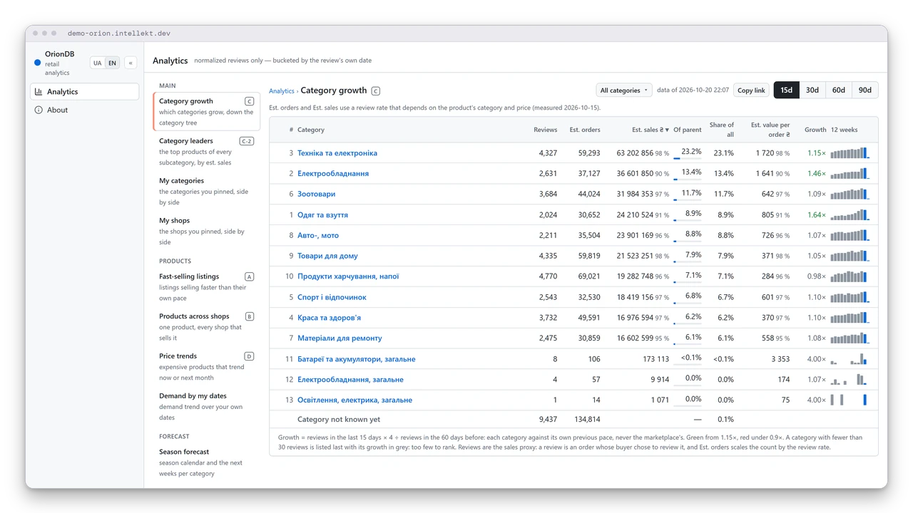Open the Продукти харчування, напої category
The height and width of the screenshot is (513, 913).
click(x=348, y=276)
